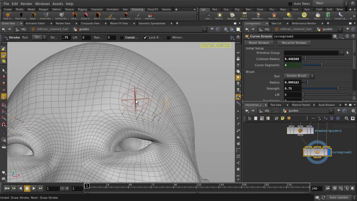Image resolution: width=357 pixels, height=201 pixels.
Task: Toggle the Auto Takes checkbox
Action: 290,4
